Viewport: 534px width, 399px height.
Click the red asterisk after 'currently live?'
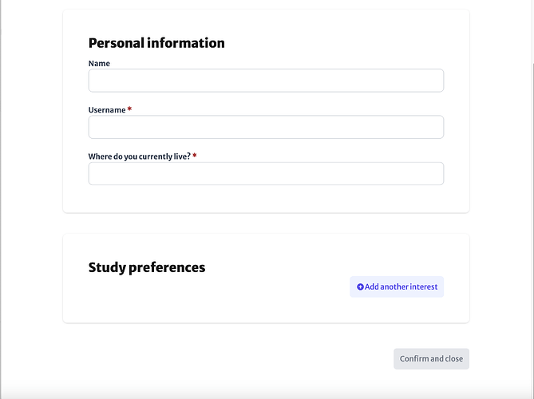coord(195,156)
